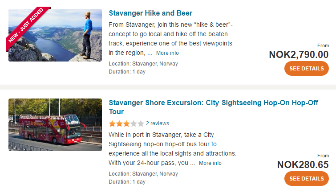This screenshot has height=193, width=336.
Task: See details for the Hike and Beer tour
Action: coord(307,69)
